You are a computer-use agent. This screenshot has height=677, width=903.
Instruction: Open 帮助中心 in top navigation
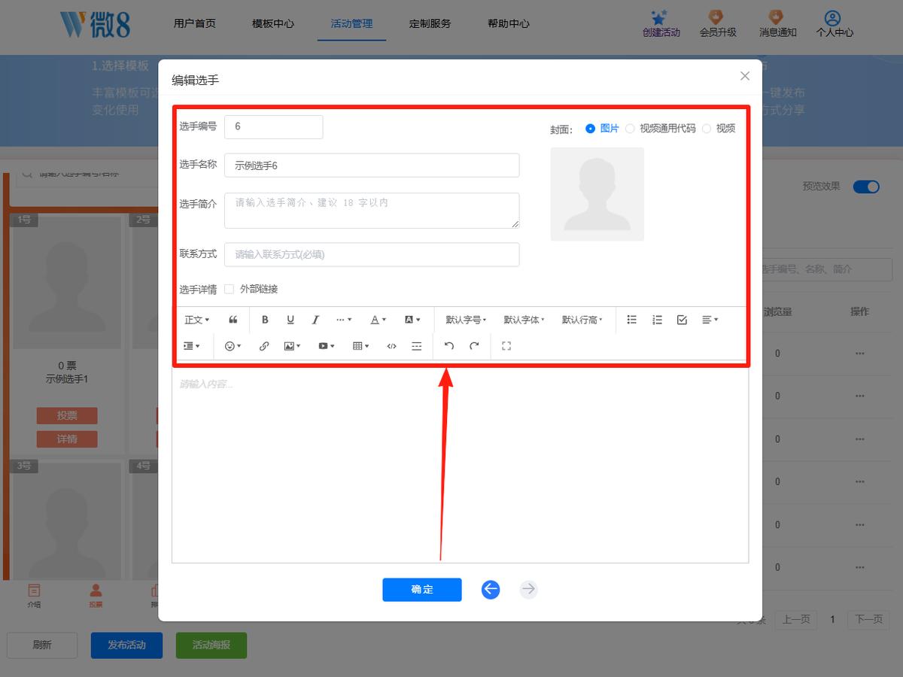click(x=509, y=23)
